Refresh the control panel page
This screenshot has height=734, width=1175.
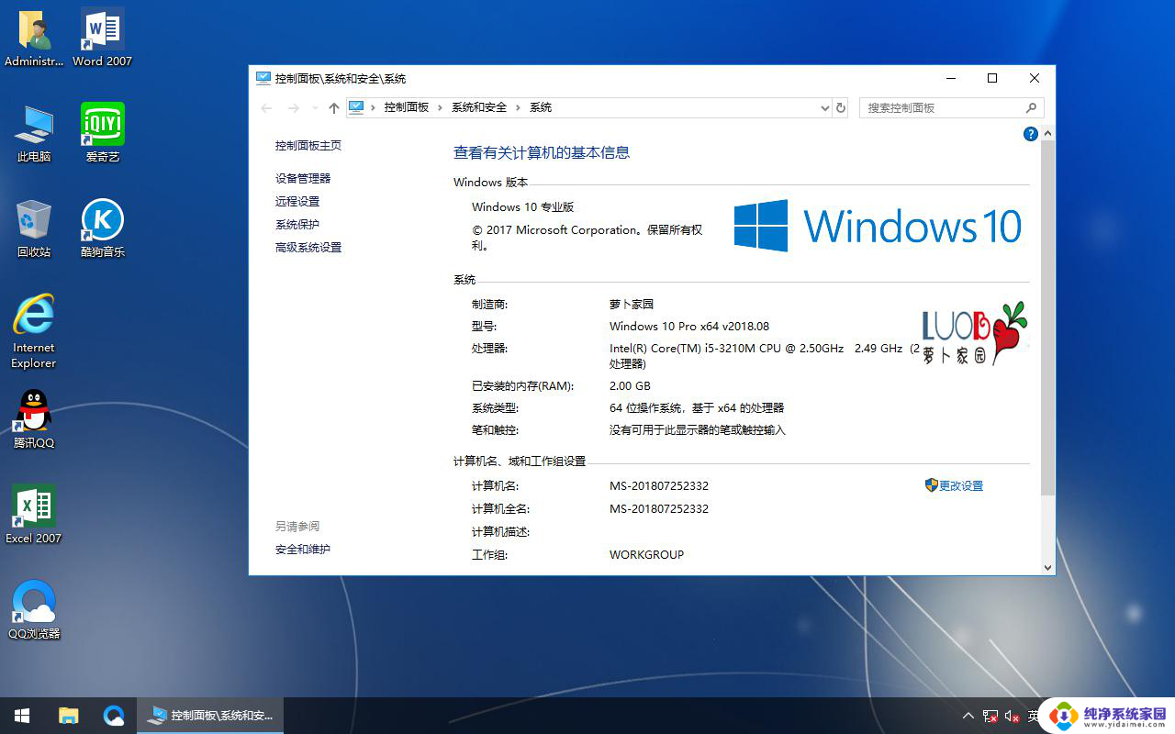840,108
